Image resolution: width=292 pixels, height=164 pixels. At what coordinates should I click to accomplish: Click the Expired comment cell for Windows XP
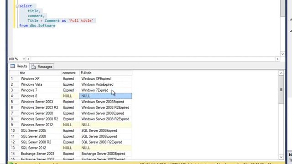[x=70, y=79]
